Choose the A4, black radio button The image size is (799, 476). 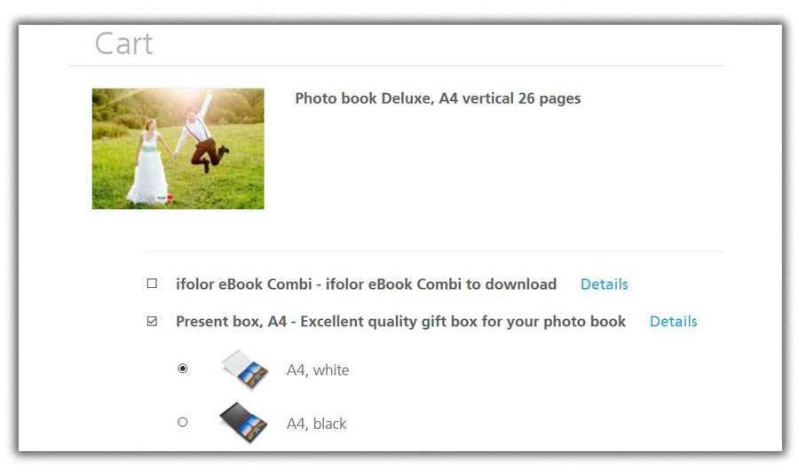tap(182, 422)
